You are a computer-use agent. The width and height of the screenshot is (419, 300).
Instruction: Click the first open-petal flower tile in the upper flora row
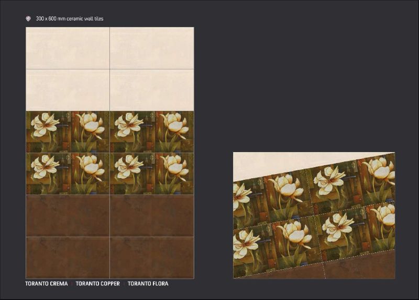(x=47, y=132)
